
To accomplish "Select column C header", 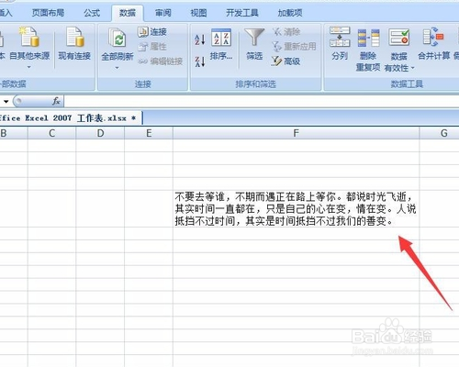I will pos(51,133).
